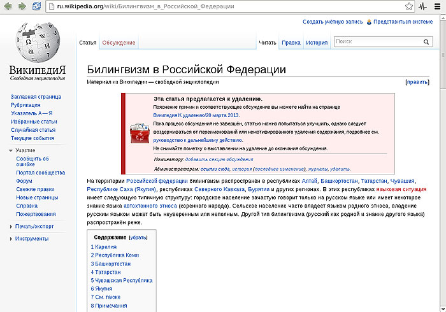This screenshot has height=312, width=446.
Task: Reload the page with the refresh icon
Action: 36,6
